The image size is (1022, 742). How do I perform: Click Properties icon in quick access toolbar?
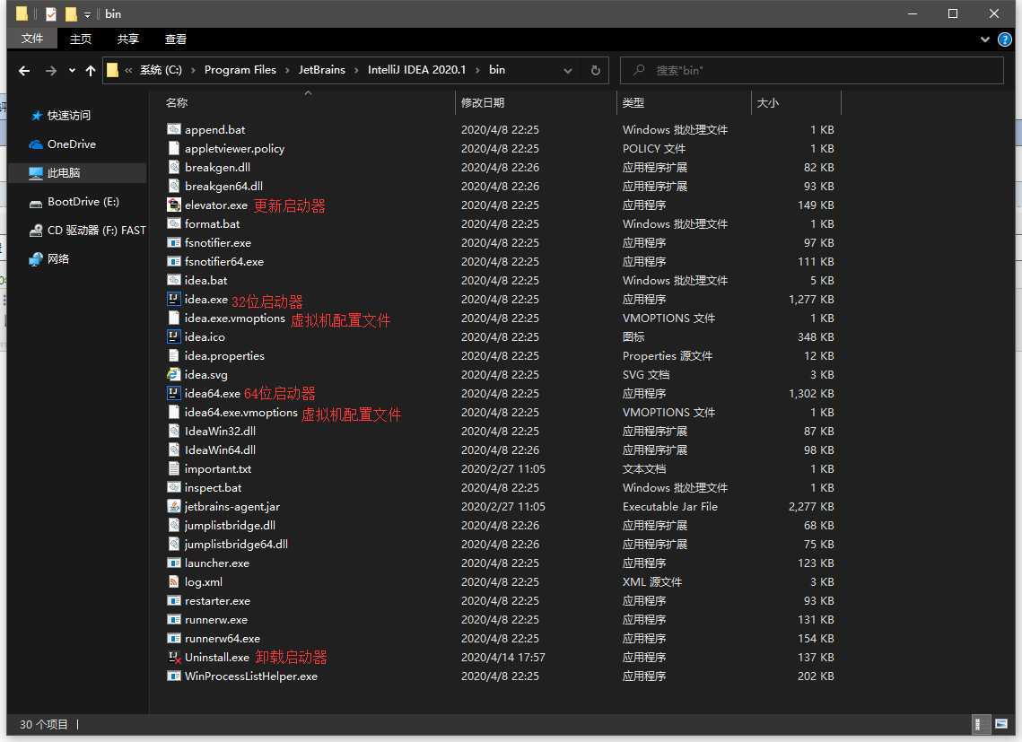click(51, 14)
